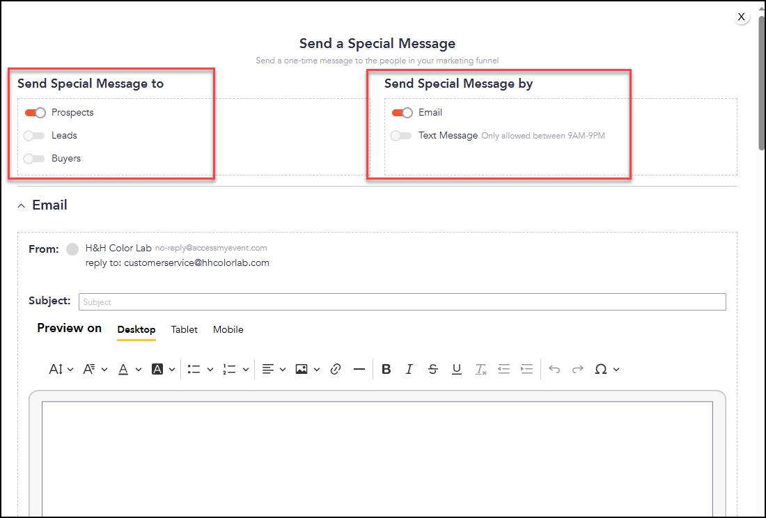Collapse the Email section chevron

point(21,206)
